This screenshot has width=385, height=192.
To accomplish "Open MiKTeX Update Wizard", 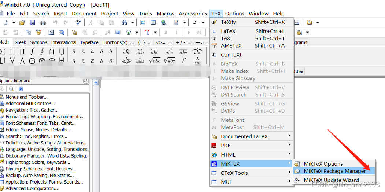I will [x=334, y=180].
